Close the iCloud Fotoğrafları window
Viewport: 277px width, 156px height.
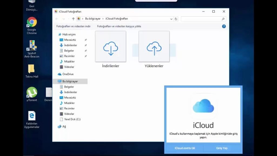(x=224, y=11)
